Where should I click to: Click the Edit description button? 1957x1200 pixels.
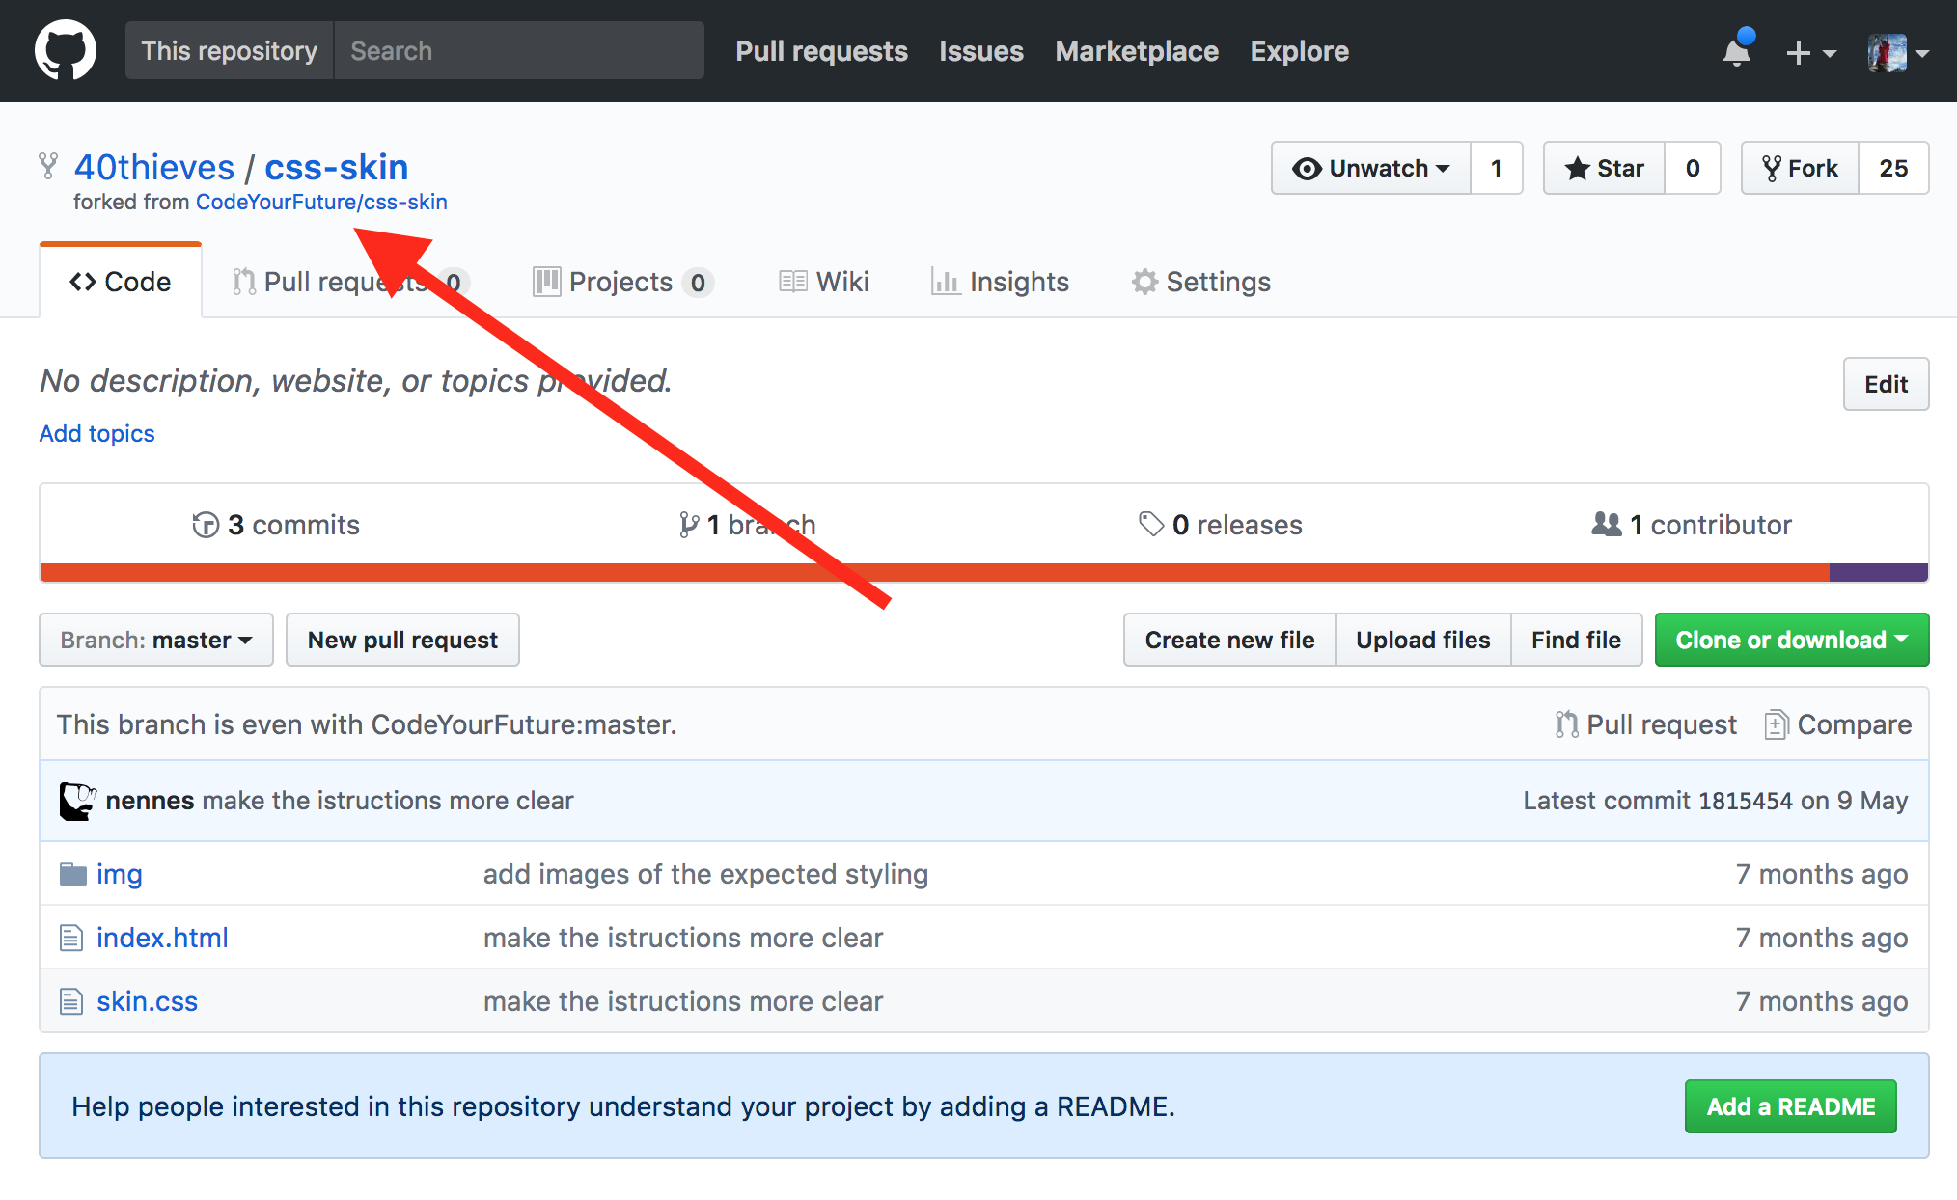coord(1886,384)
